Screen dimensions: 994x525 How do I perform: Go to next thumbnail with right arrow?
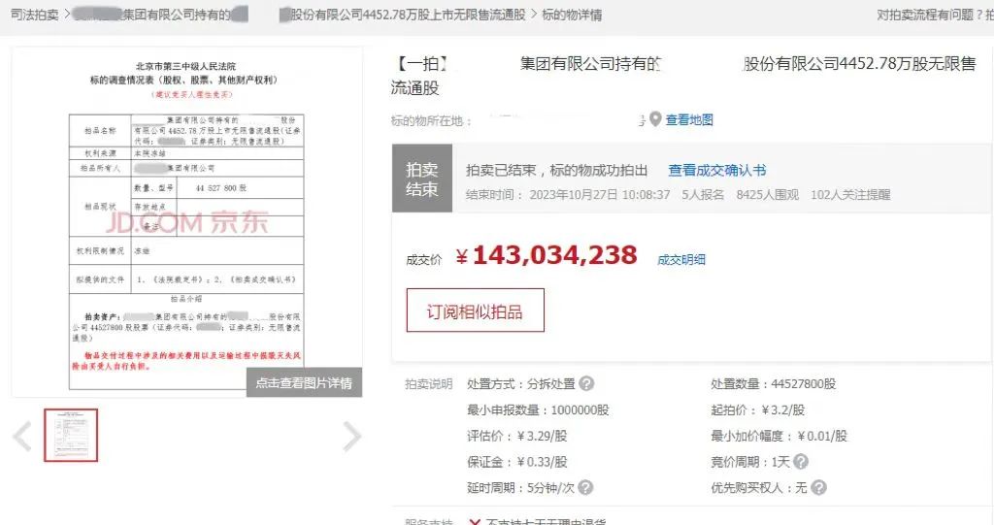point(352,437)
